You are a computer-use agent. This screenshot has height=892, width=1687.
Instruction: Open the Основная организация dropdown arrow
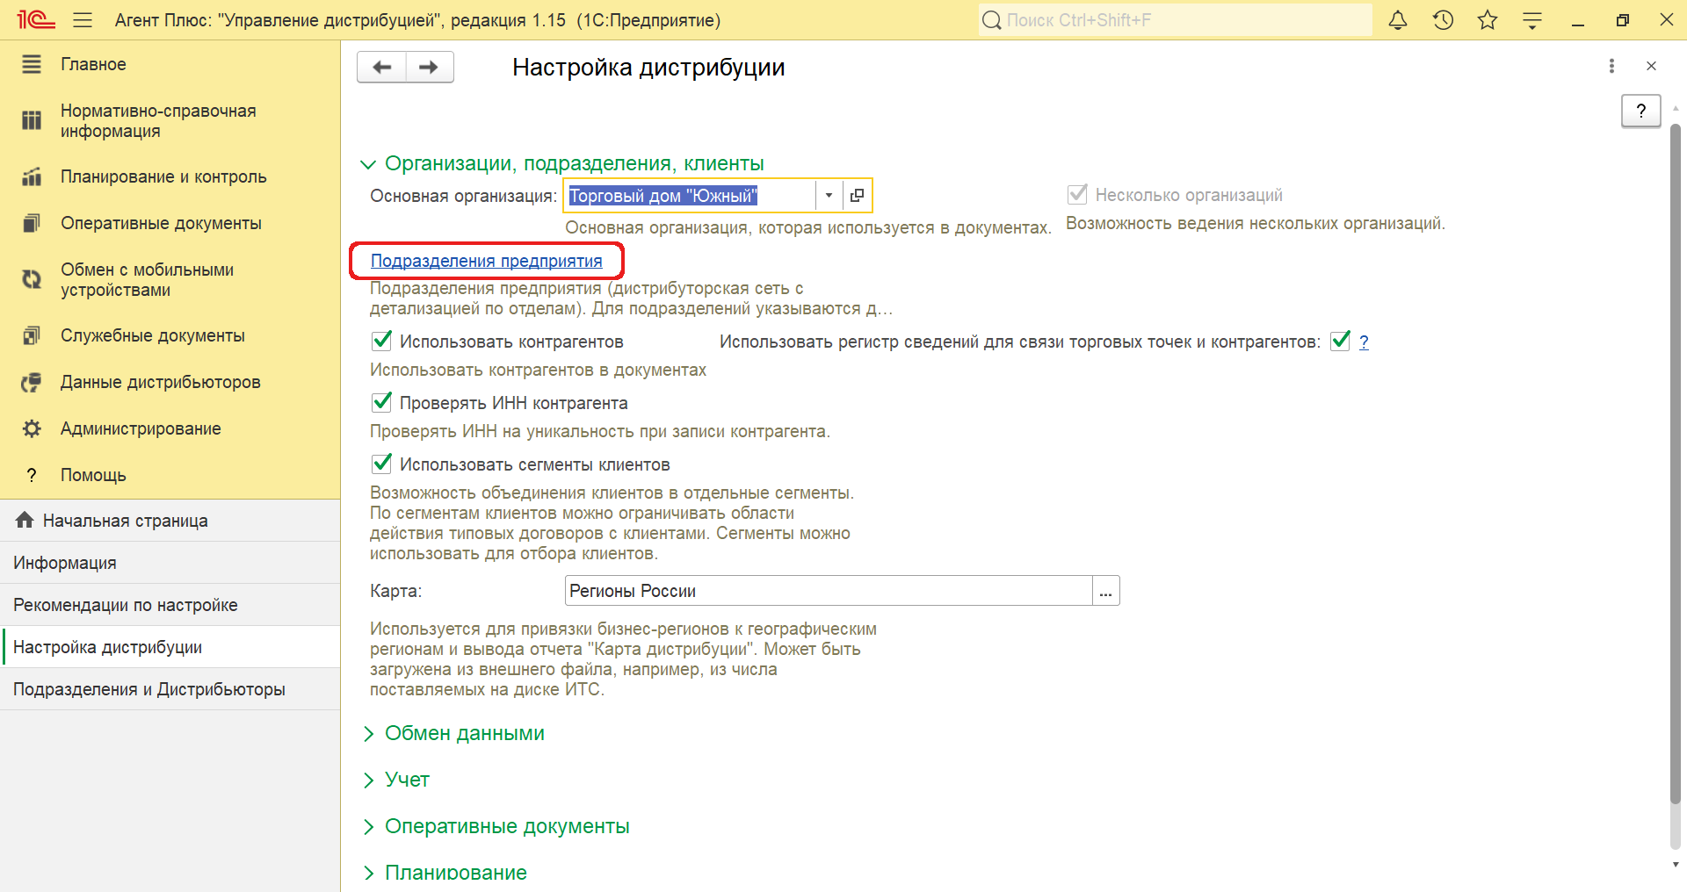pyautogui.click(x=829, y=195)
